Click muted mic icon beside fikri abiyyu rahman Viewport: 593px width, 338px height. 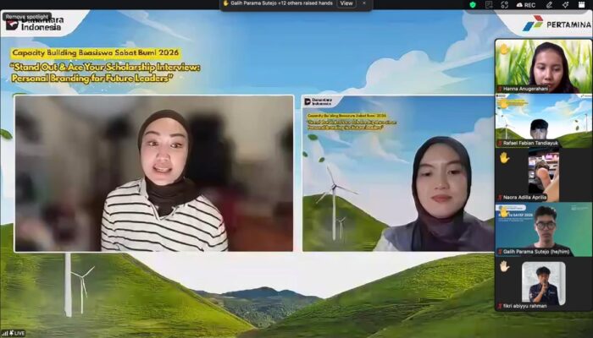500,306
